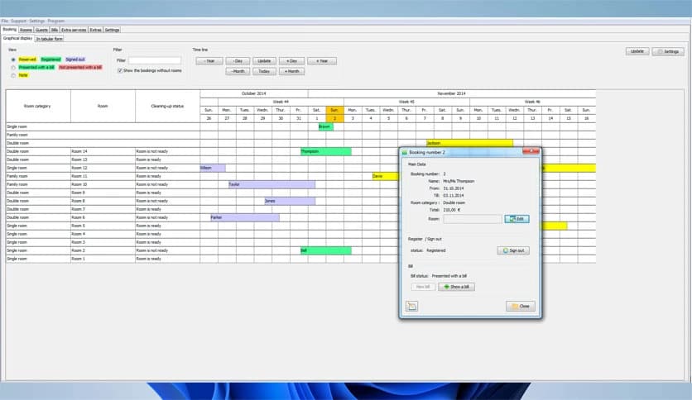Viewport: 692px width, 400px height.
Task: Click the Reserved yellow legend swatch
Action: point(28,60)
